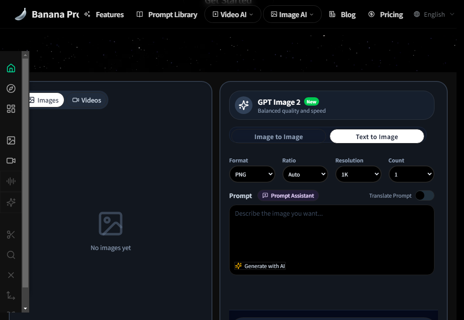Click the globe language icon

tap(417, 14)
